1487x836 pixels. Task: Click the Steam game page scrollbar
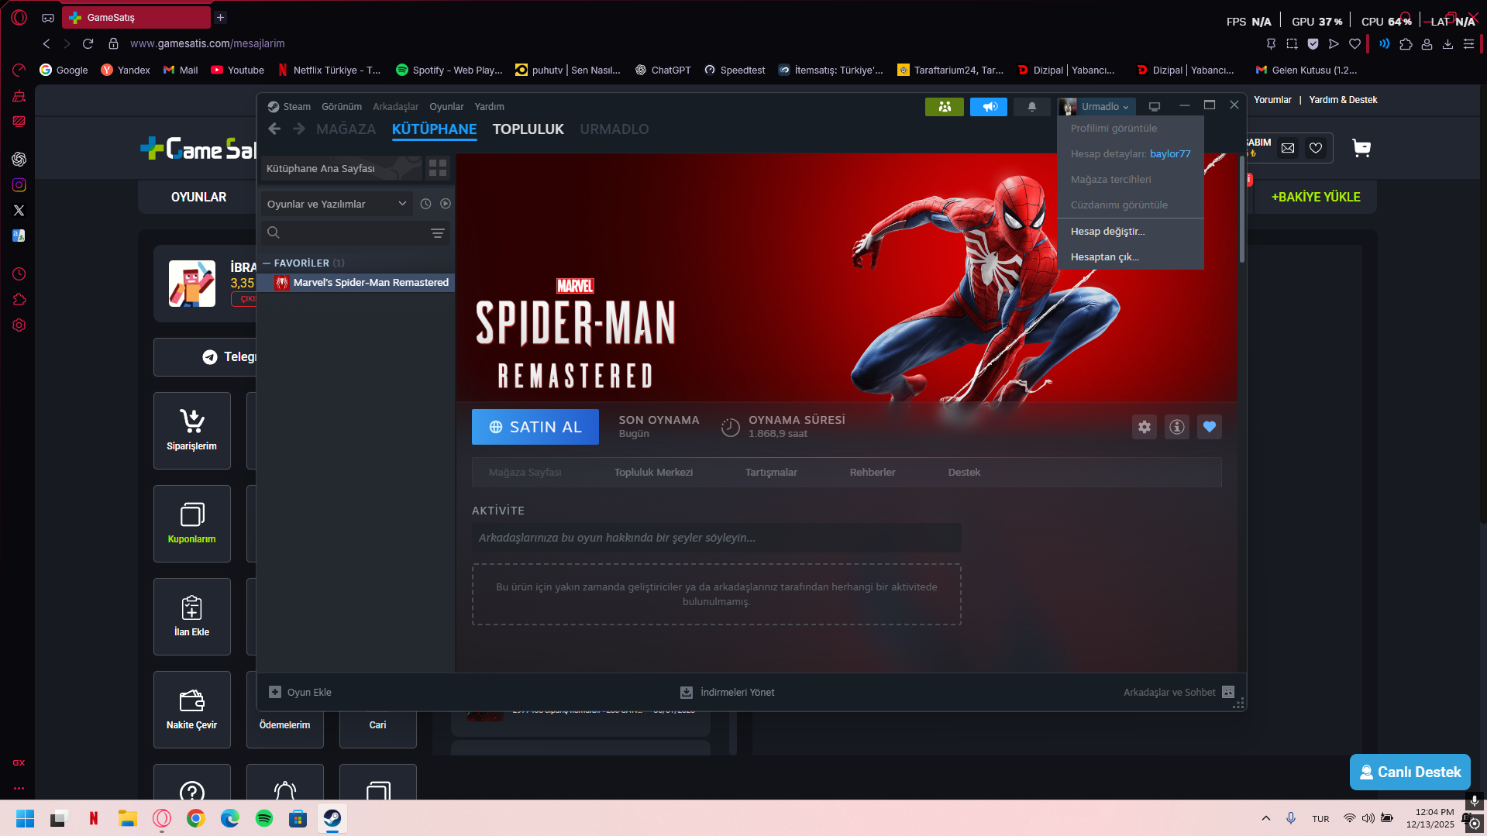(x=1241, y=209)
